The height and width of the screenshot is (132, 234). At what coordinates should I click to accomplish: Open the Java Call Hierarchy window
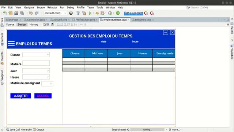coord(19,129)
